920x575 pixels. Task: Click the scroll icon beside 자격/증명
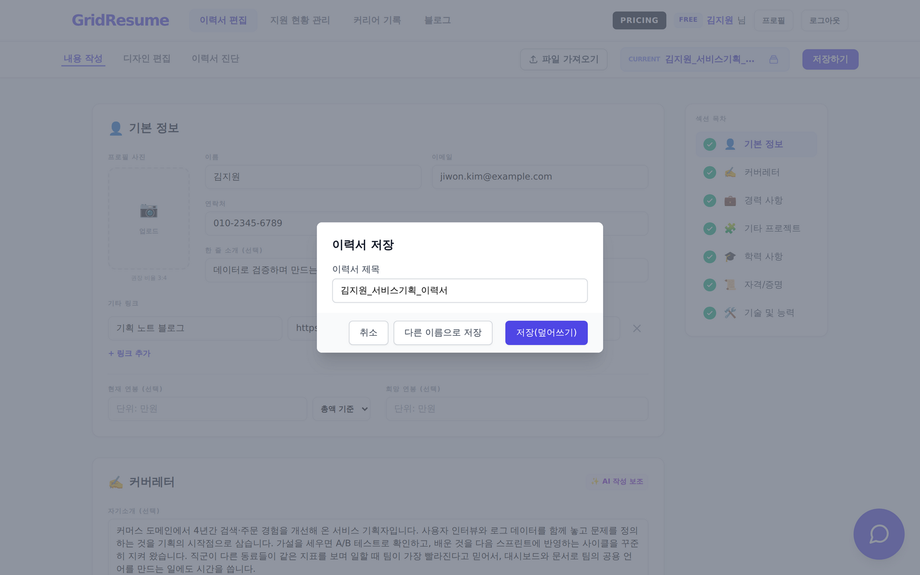click(730, 285)
